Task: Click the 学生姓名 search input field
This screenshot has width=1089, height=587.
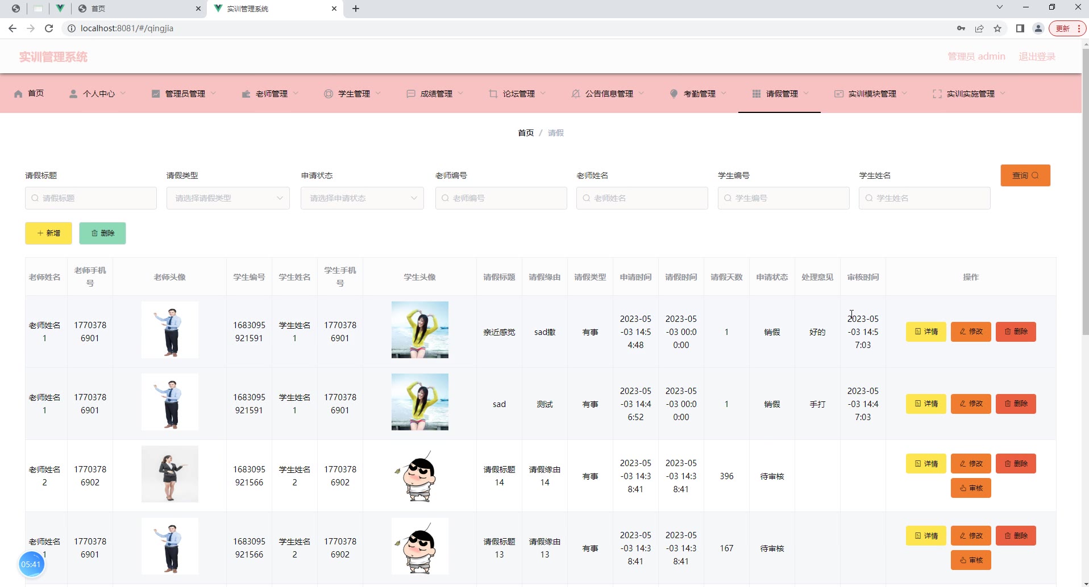Action: click(925, 198)
